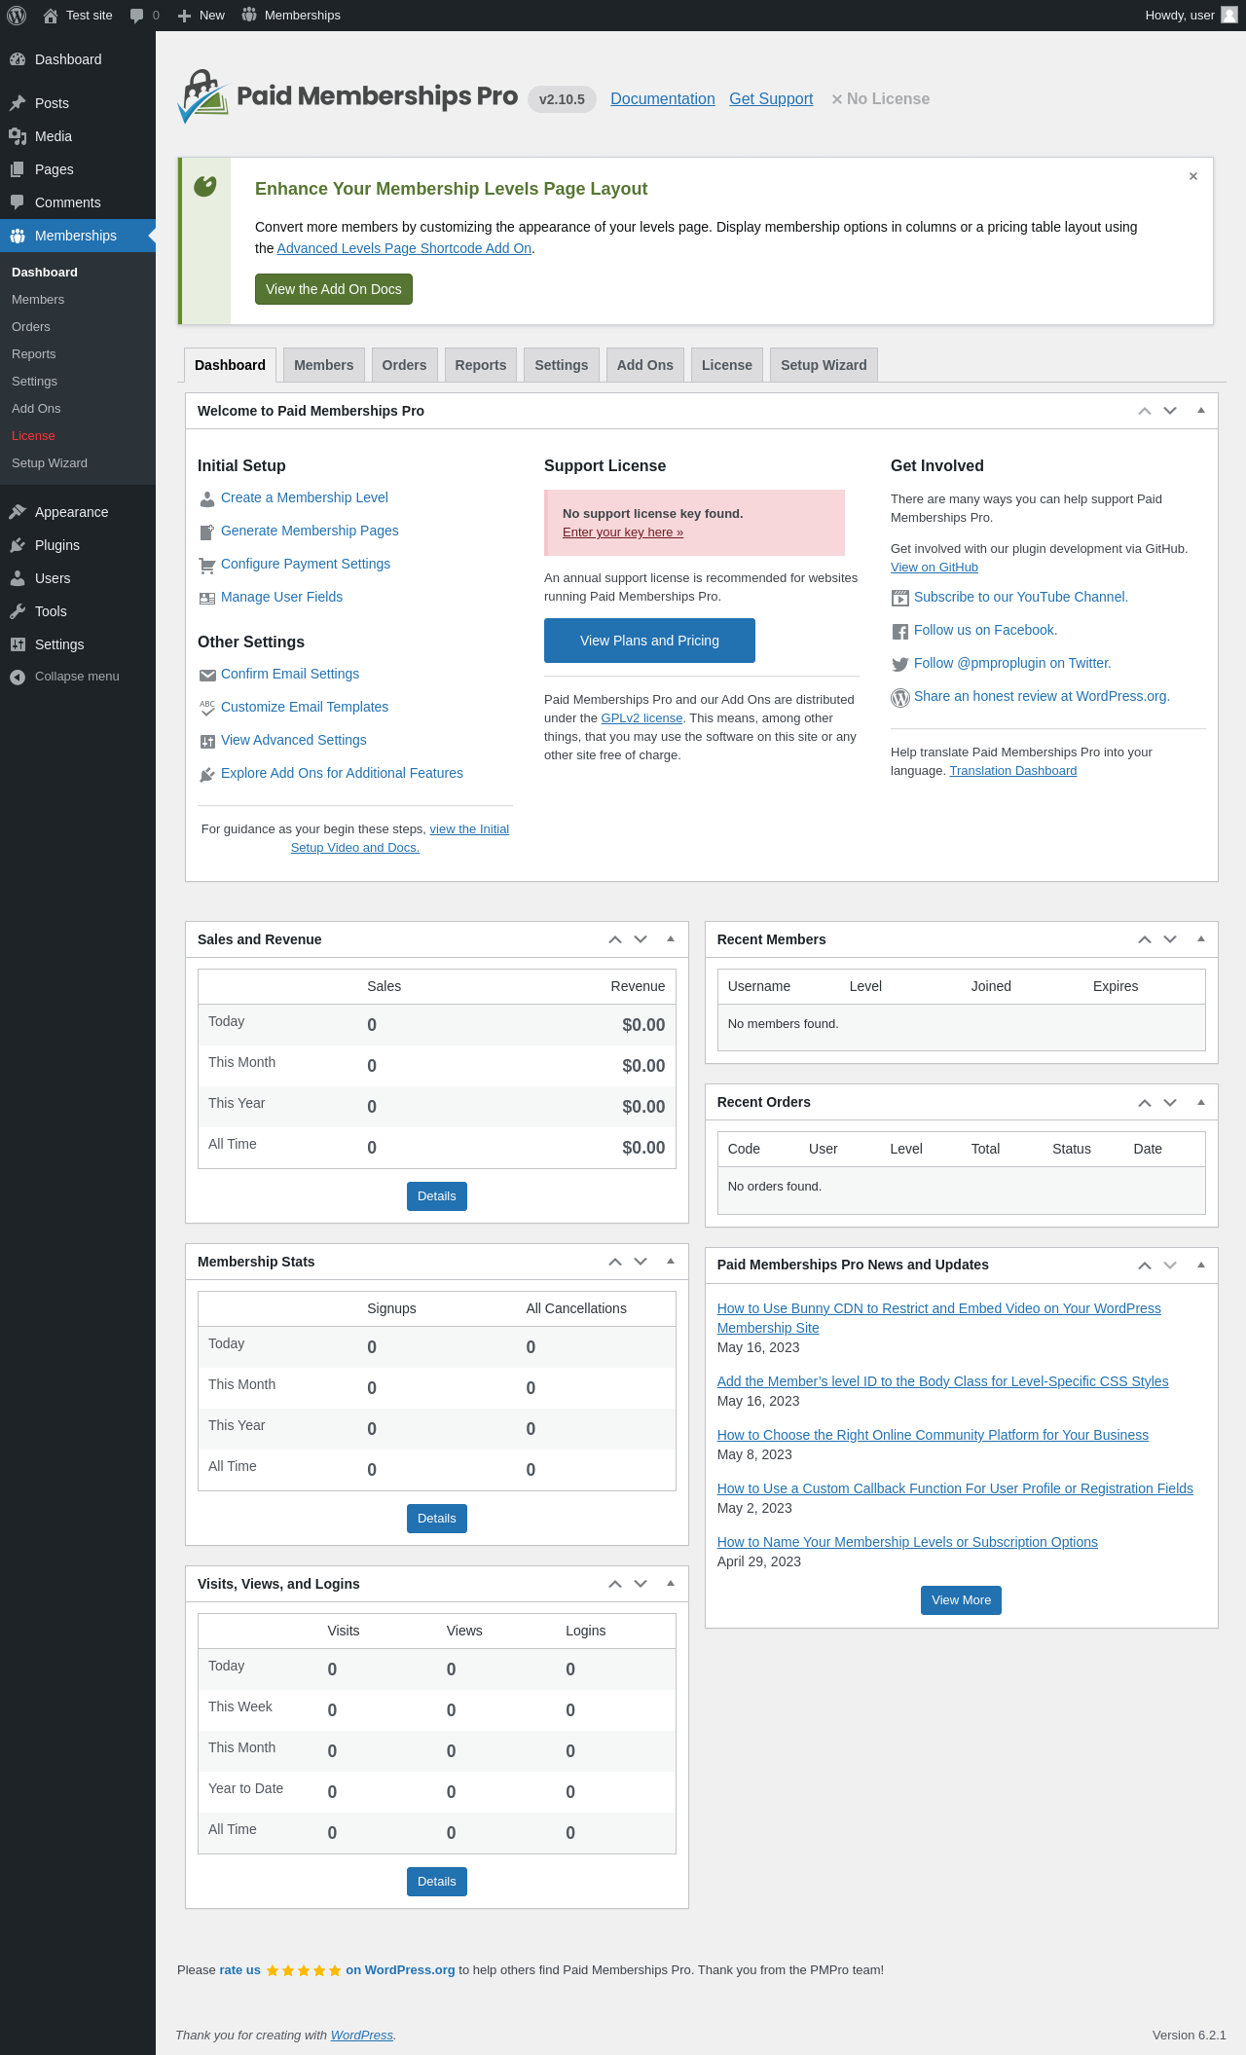Toggle the Recent Members panel

click(1201, 939)
